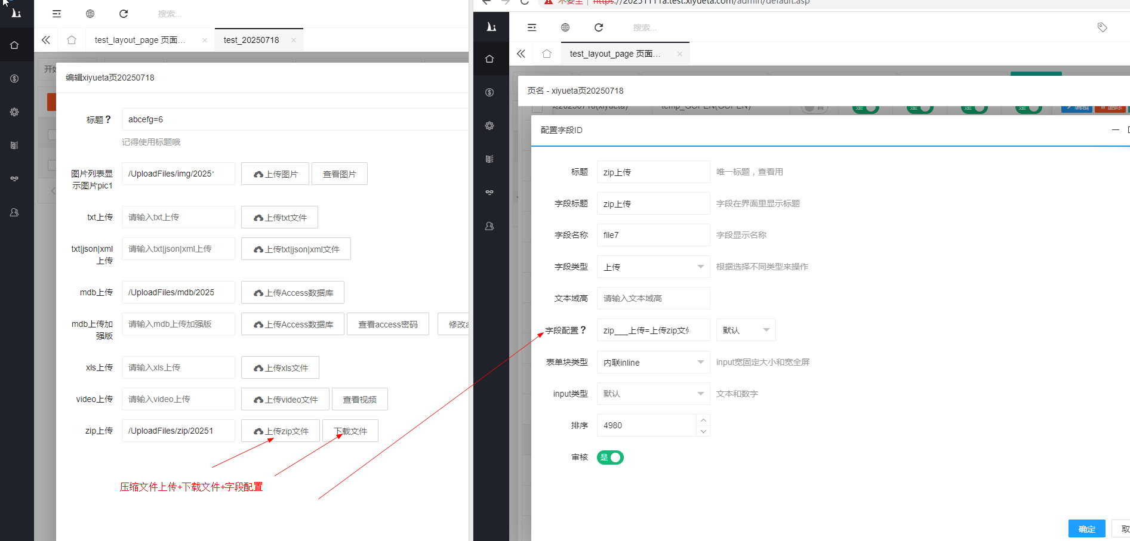Click the globe icon in the toolbar
This screenshot has height=541, width=1130.
pyautogui.click(x=565, y=27)
